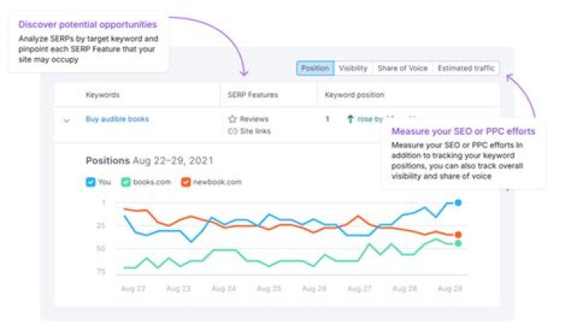Sort by SERP Features column header
571x330 pixels.
click(252, 95)
